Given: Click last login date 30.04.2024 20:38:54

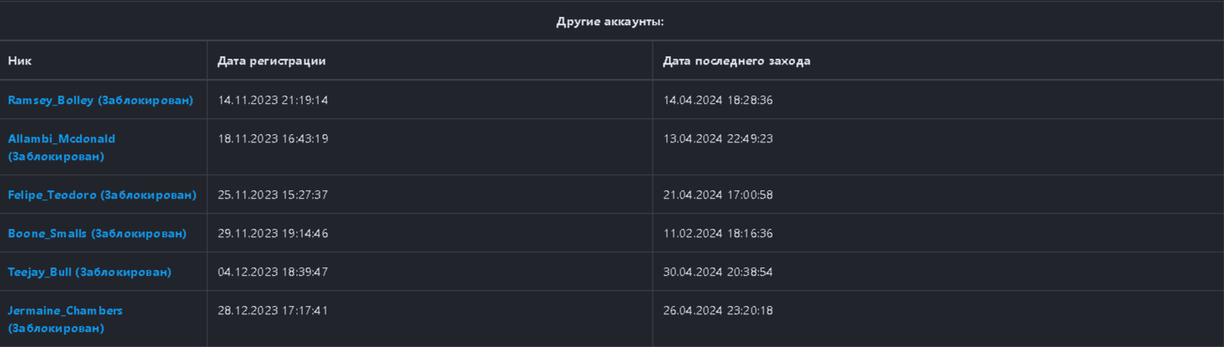Looking at the screenshot, I should pyautogui.click(x=717, y=272).
